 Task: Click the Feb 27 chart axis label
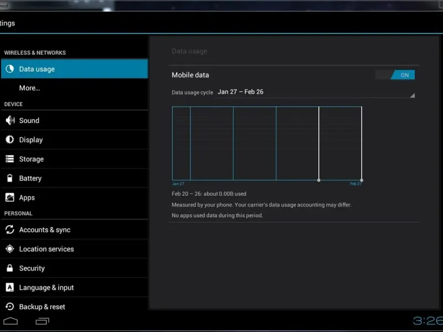356,184
